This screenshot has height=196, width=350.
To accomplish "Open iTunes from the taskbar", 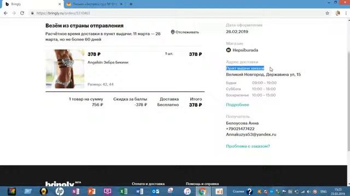I will point(187,191).
